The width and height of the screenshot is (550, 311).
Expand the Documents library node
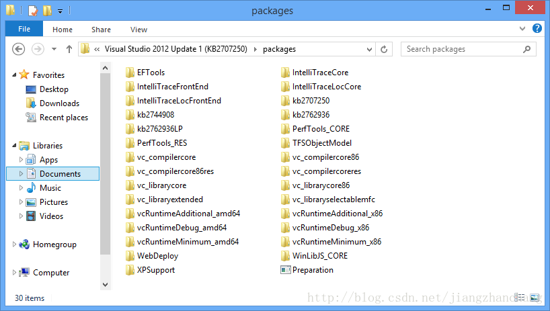pos(21,174)
